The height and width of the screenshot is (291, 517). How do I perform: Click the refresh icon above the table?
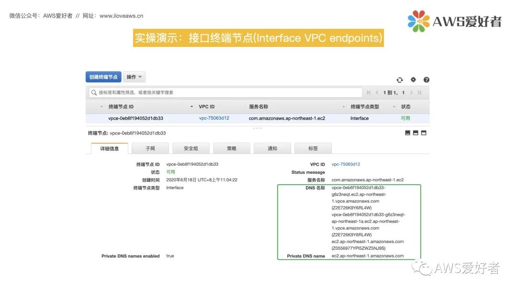(400, 80)
